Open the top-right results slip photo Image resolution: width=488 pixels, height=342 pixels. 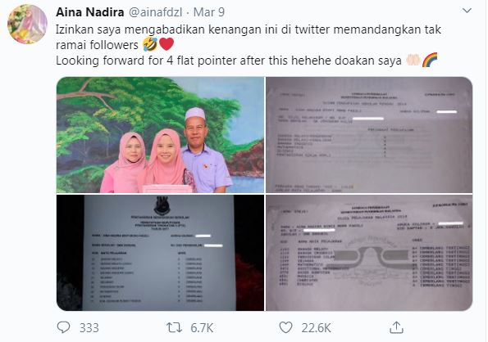click(369, 135)
